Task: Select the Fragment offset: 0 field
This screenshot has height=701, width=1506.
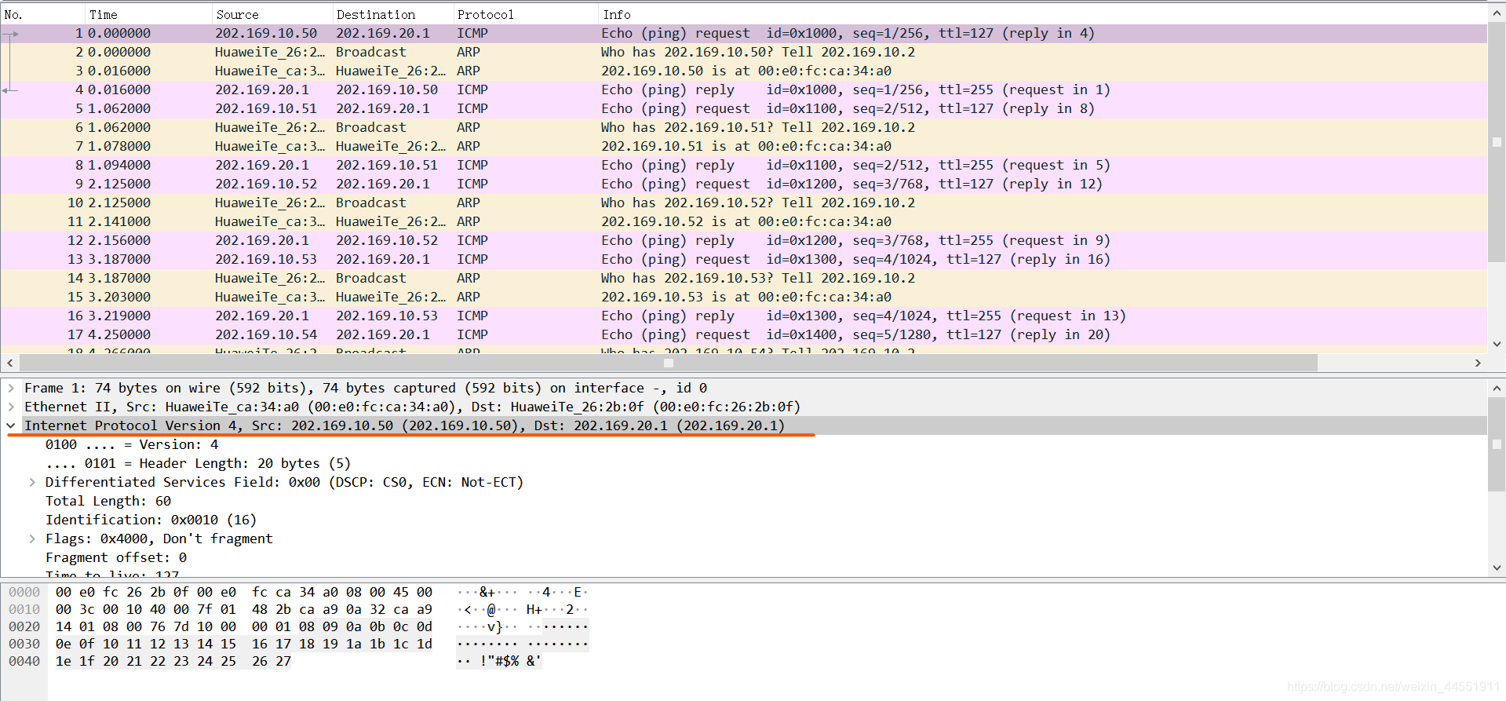Action: [x=116, y=557]
